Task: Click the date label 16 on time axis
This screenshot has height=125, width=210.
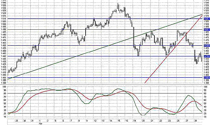Action: pos(127,121)
